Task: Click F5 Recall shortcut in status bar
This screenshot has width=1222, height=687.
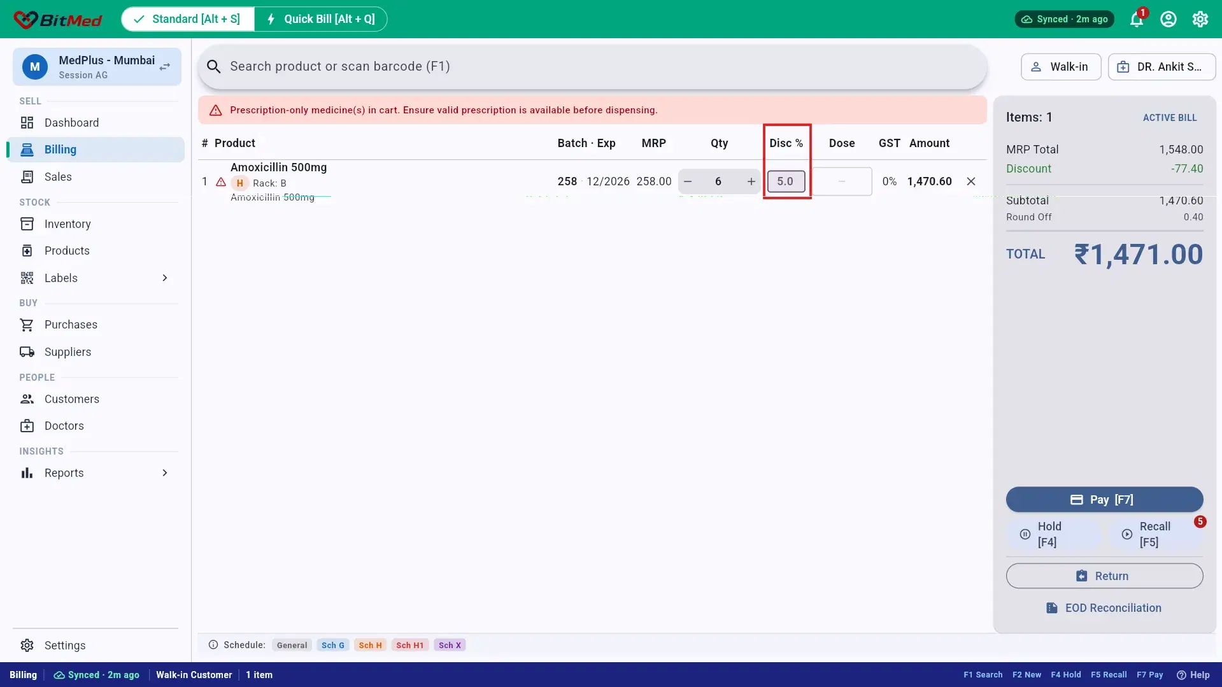Action: point(1109,675)
